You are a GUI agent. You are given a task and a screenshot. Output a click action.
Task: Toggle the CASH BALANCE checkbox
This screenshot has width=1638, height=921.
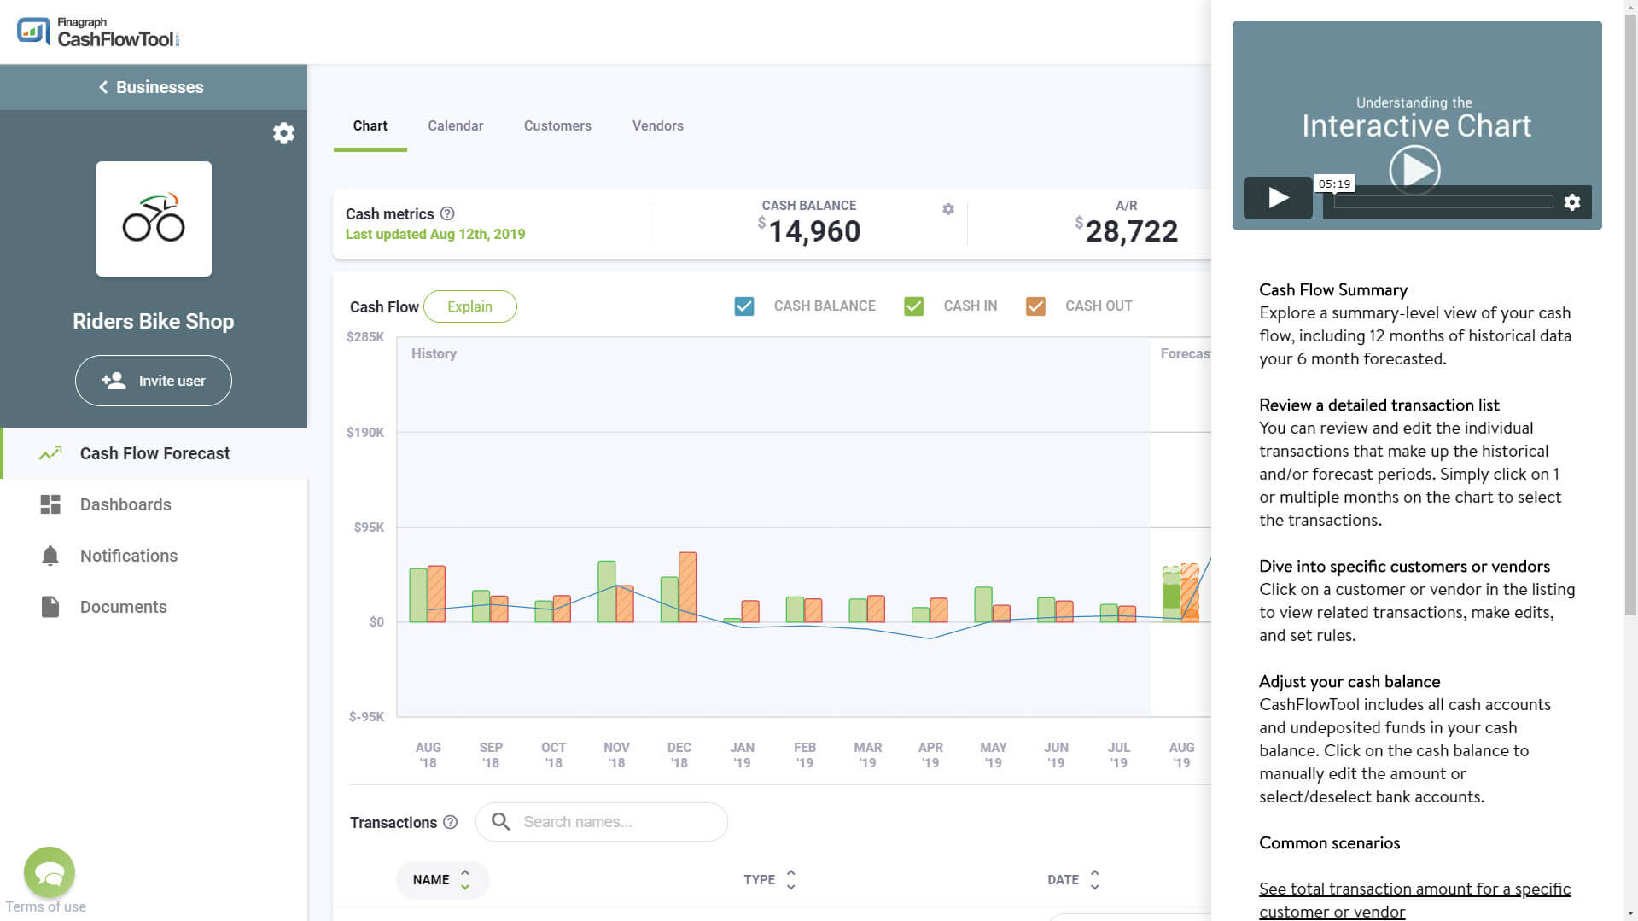[744, 306]
